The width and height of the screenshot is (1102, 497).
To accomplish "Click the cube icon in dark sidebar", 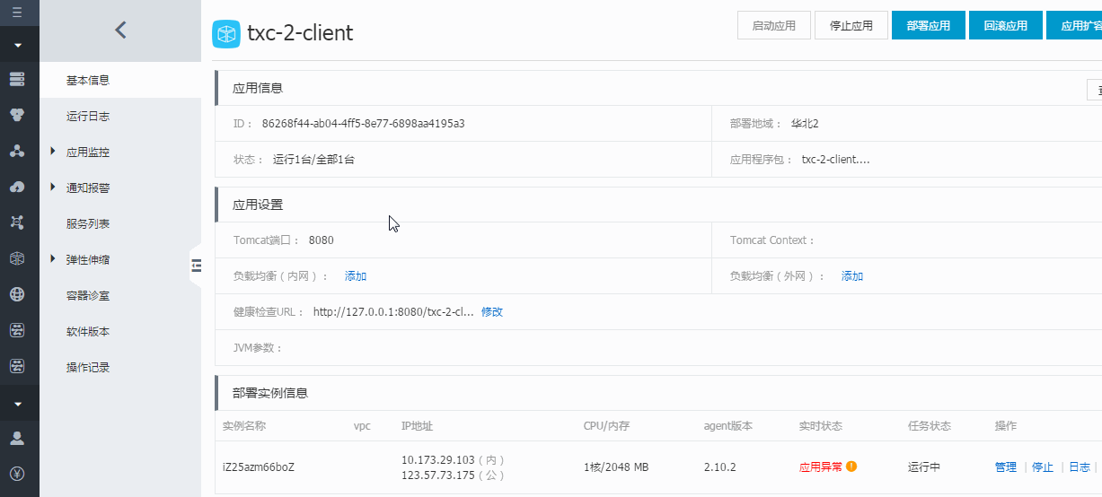I will pos(17,258).
